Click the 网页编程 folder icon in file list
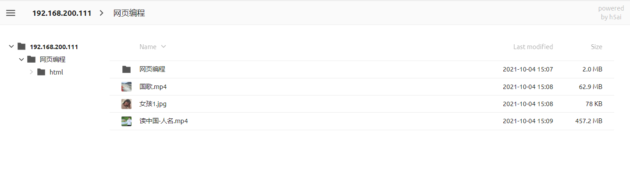Screen dimensions: 630x185 127,69
